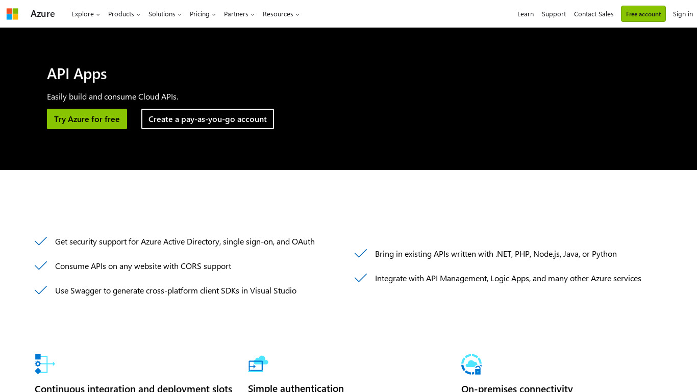Click Try Azure for free button
697x392 pixels.
click(x=87, y=119)
